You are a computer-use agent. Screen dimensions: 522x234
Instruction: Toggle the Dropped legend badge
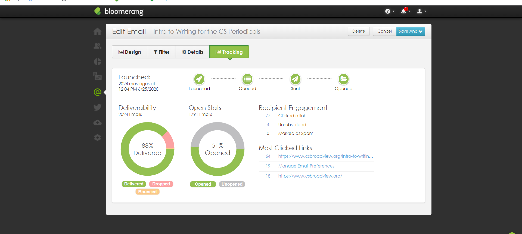click(x=161, y=184)
